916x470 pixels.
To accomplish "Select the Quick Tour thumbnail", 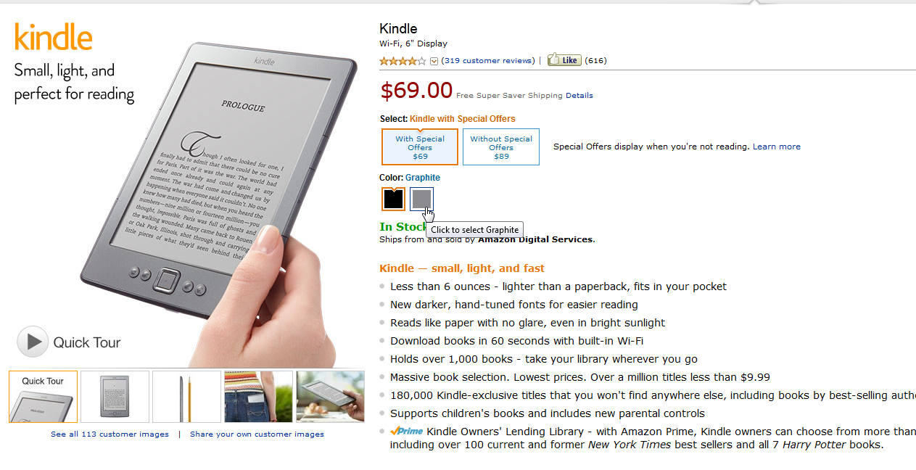I will [43, 397].
